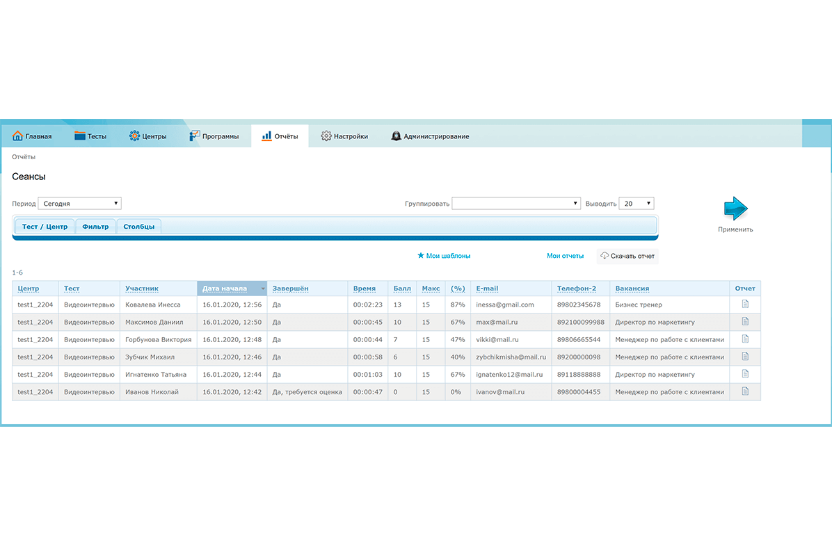Click the date 16.01.2020, 12:48
Image resolution: width=832 pixels, height=545 pixels.
[232, 340]
